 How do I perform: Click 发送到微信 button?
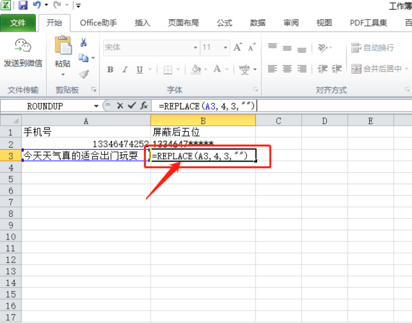coord(23,53)
